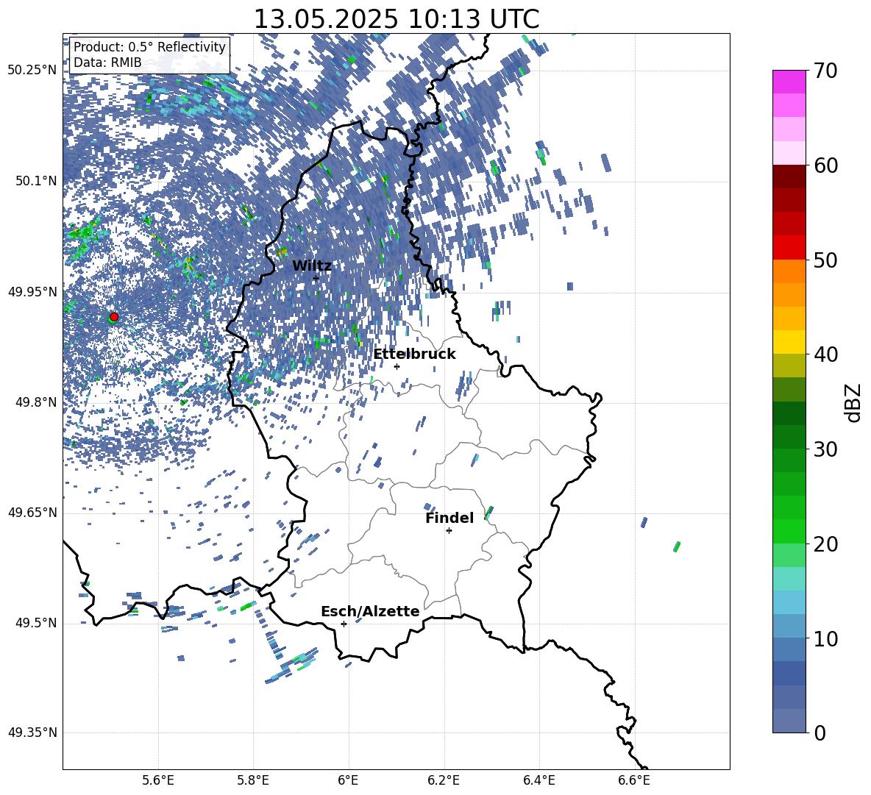Click the 40 dBZ colorbar label
This screenshot has width=871, height=795.
[826, 354]
